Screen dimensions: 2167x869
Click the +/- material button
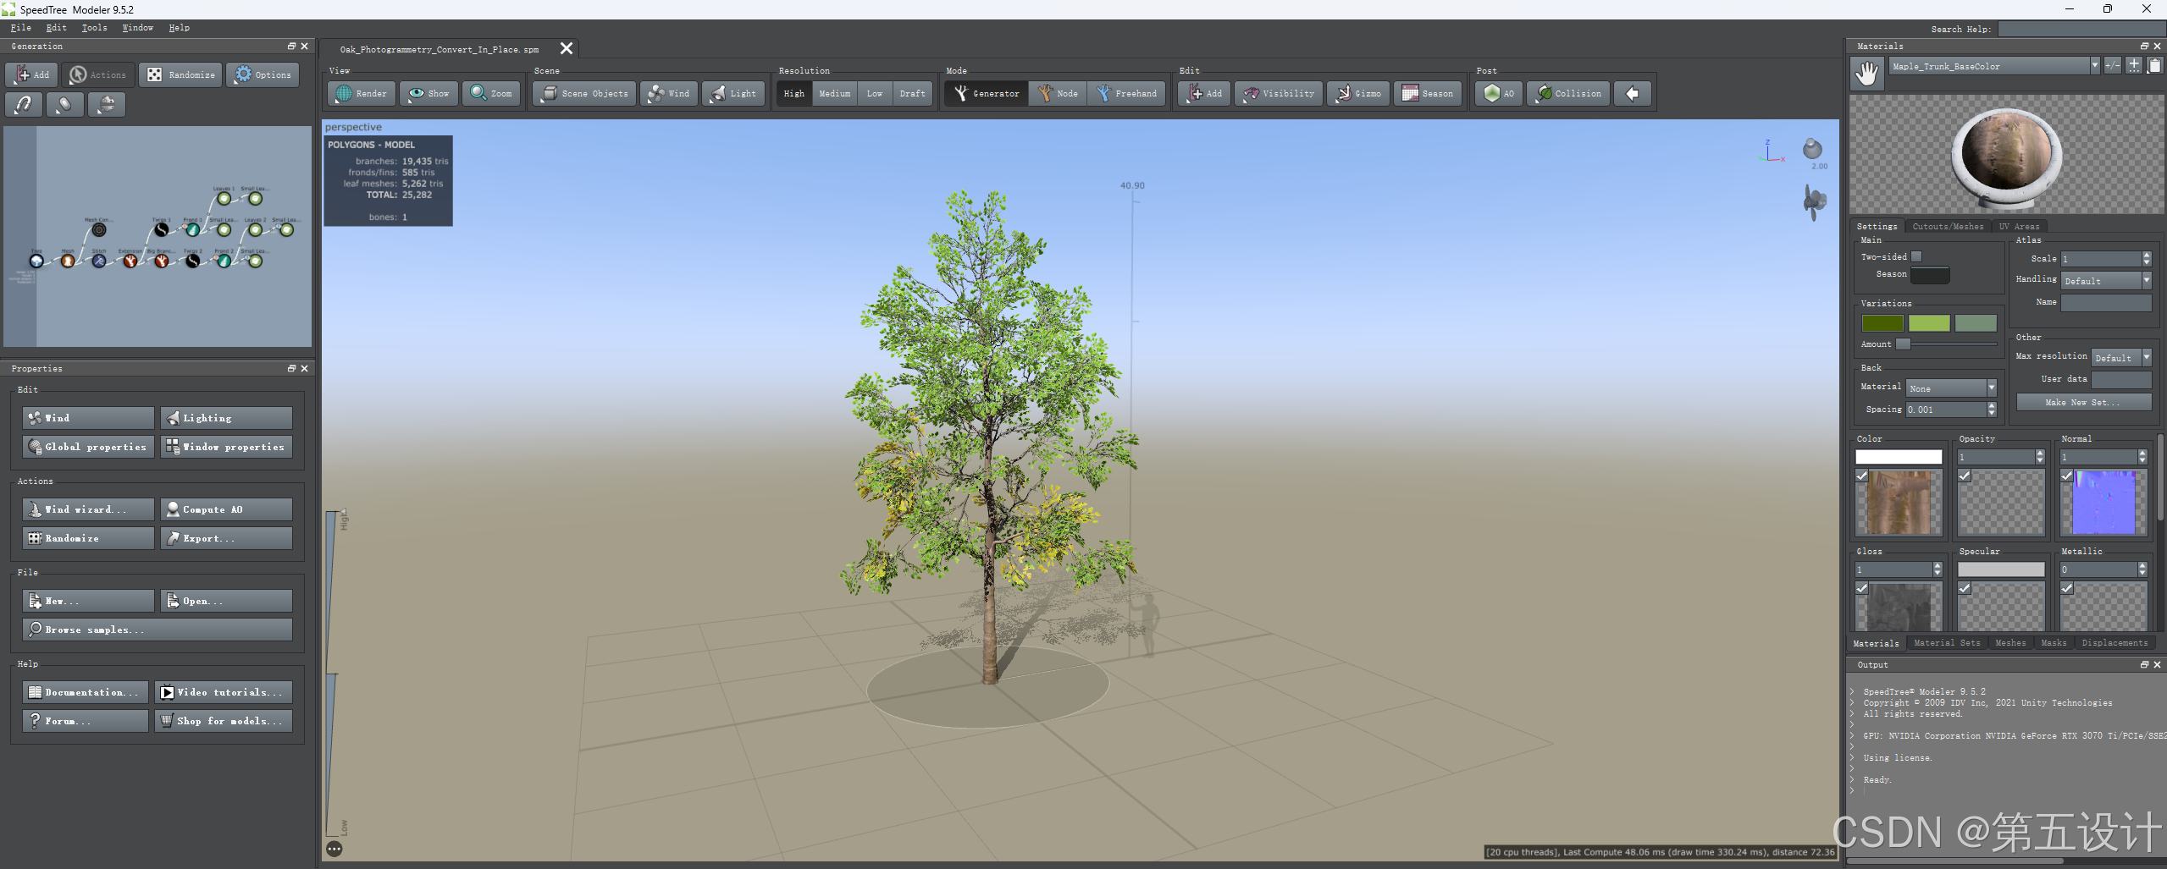point(2113,65)
